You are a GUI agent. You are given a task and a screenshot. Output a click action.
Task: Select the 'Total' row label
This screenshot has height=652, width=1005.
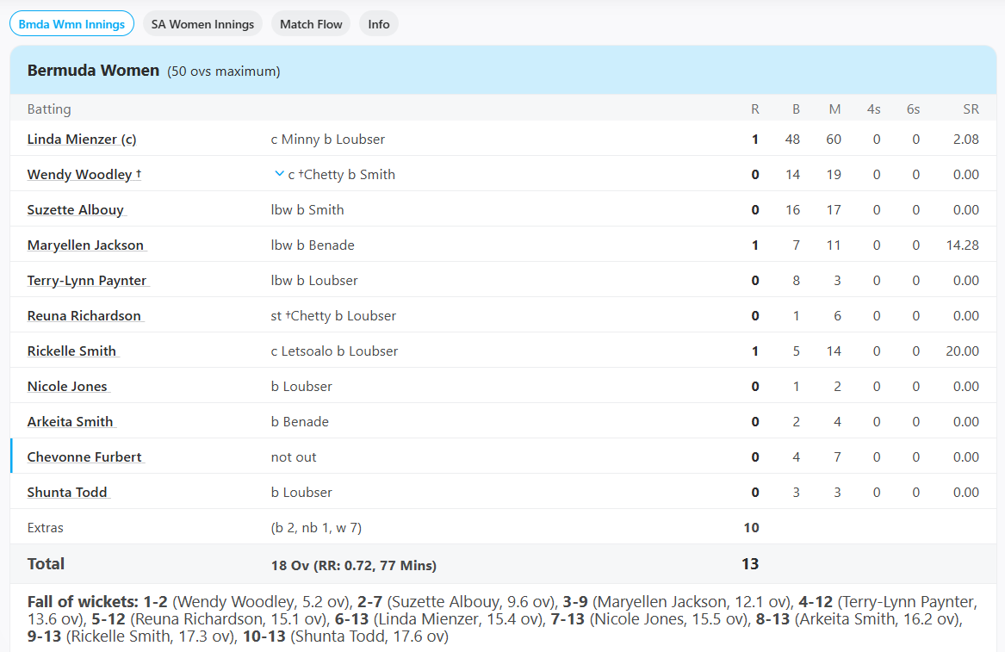pyautogui.click(x=46, y=563)
